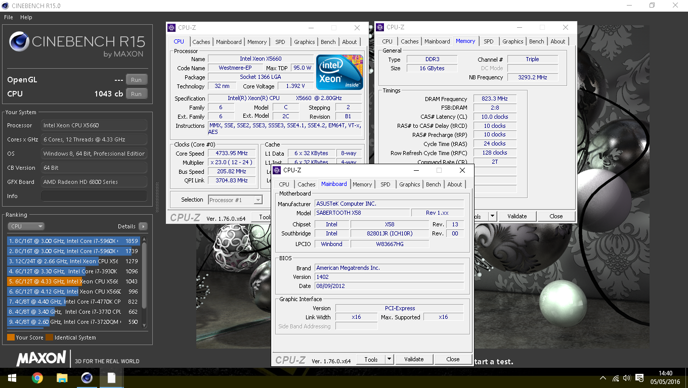
Task: Select ranking entry 12C/24T @ 2.66 GHz
Action: 72,261
